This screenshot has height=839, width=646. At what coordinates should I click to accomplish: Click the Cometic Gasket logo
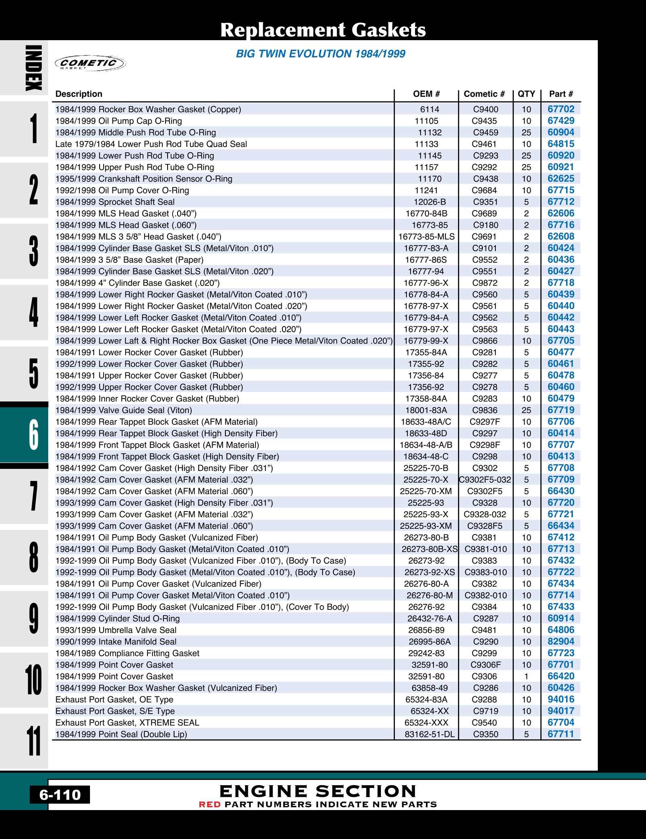pyautogui.click(x=90, y=63)
